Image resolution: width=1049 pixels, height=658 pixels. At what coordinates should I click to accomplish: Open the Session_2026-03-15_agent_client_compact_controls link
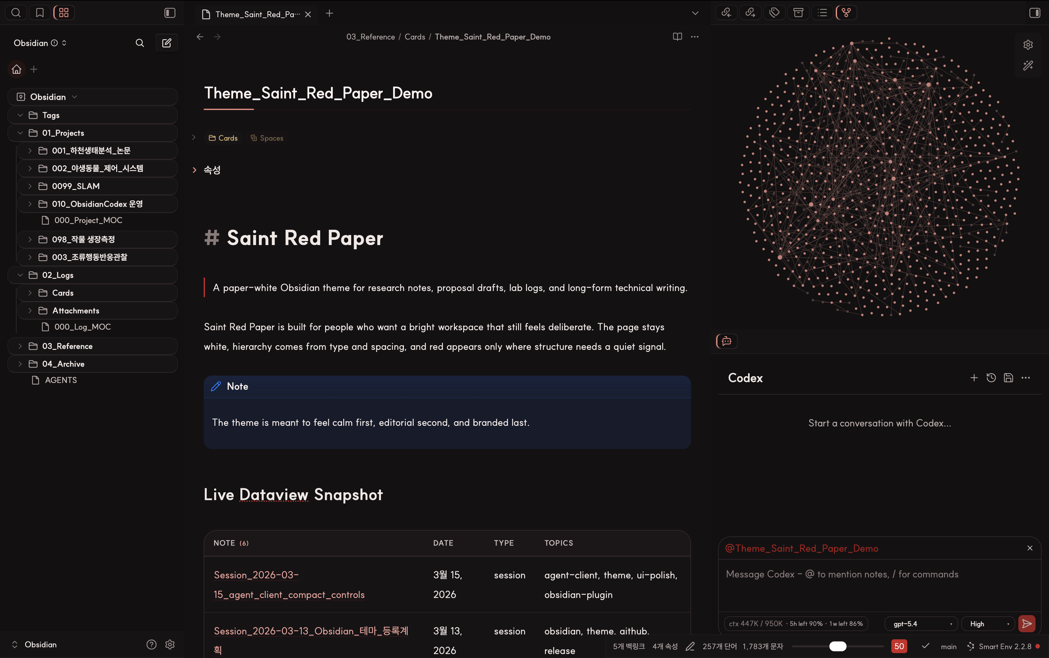click(x=289, y=584)
